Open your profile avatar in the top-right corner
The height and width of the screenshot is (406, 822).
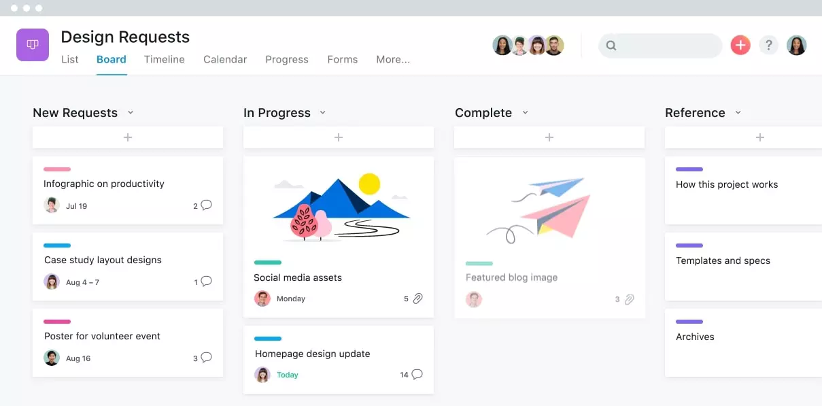click(797, 46)
